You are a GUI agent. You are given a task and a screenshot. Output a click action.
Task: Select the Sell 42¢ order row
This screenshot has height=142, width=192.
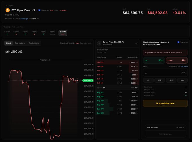coord(117,83)
